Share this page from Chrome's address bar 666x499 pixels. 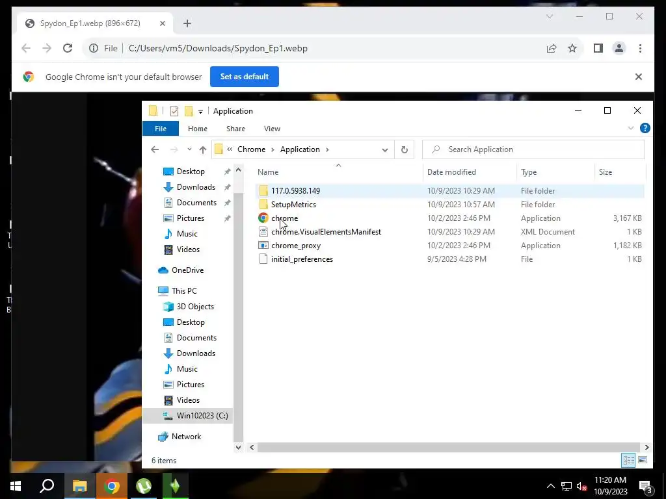coord(552,48)
